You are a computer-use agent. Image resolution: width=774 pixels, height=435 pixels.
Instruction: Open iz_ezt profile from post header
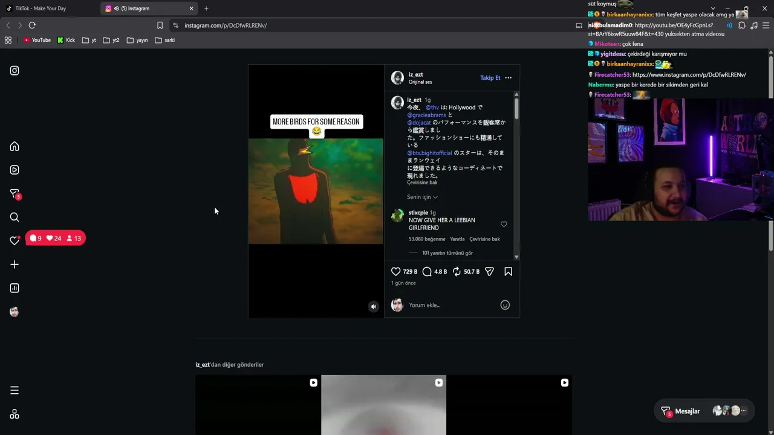click(415, 75)
